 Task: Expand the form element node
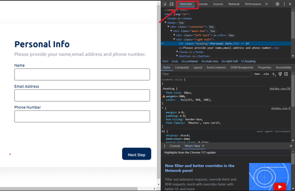tap(177, 52)
